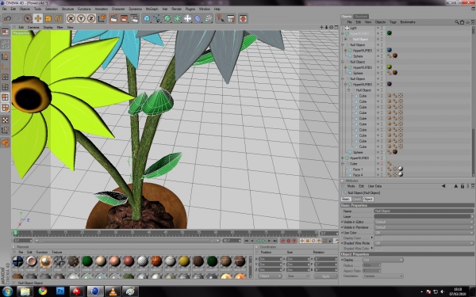Open the Visible in Editor dropdown
The image size is (476, 297).
[424, 222]
